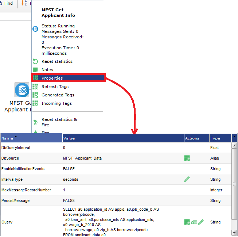Click FALSE value of EnableNotificationEvents

coord(69,169)
